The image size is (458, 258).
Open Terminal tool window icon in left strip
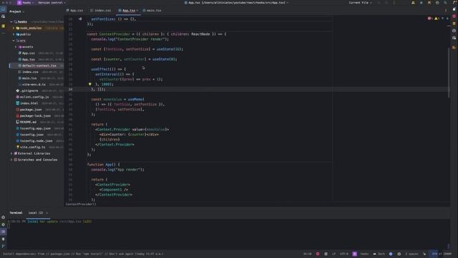click(x=3, y=232)
